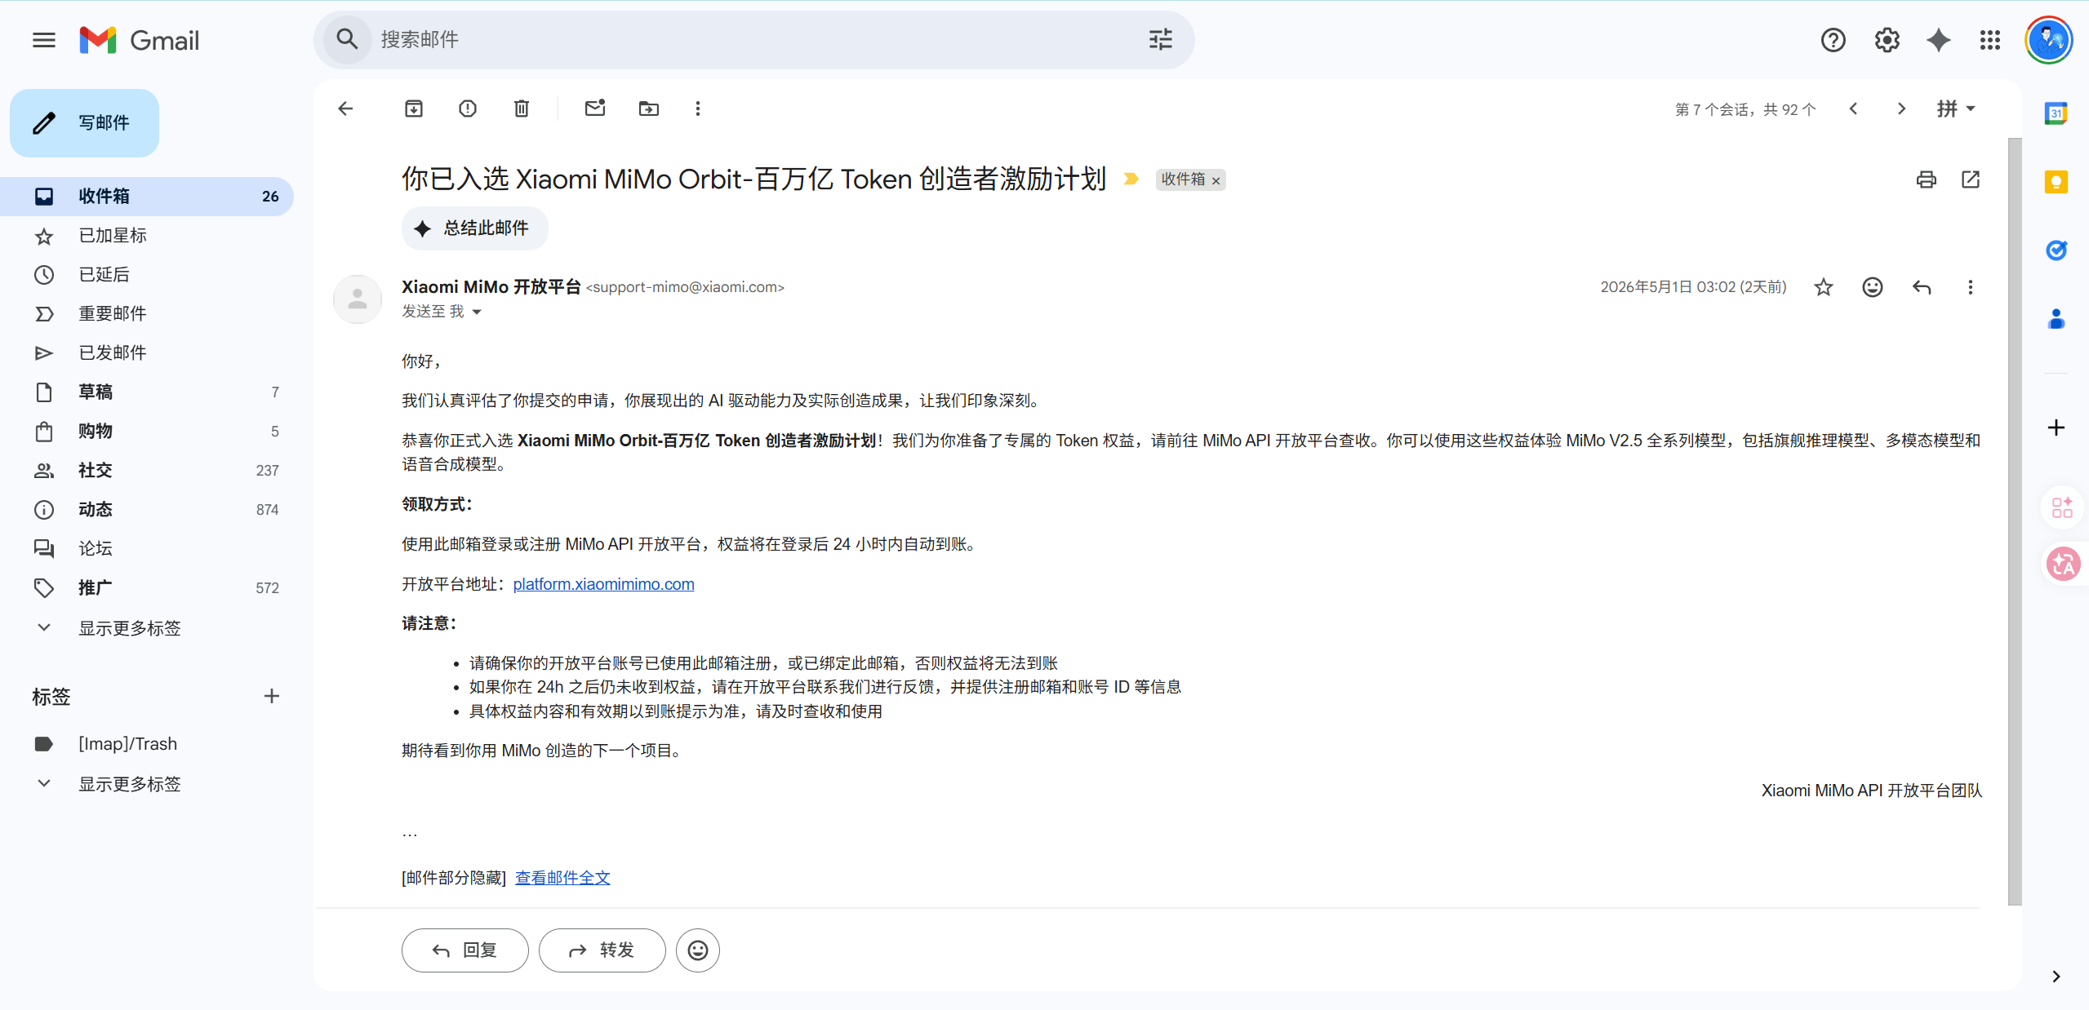Open 推广 category
The image size is (2089, 1010).
pyautogui.click(x=147, y=588)
